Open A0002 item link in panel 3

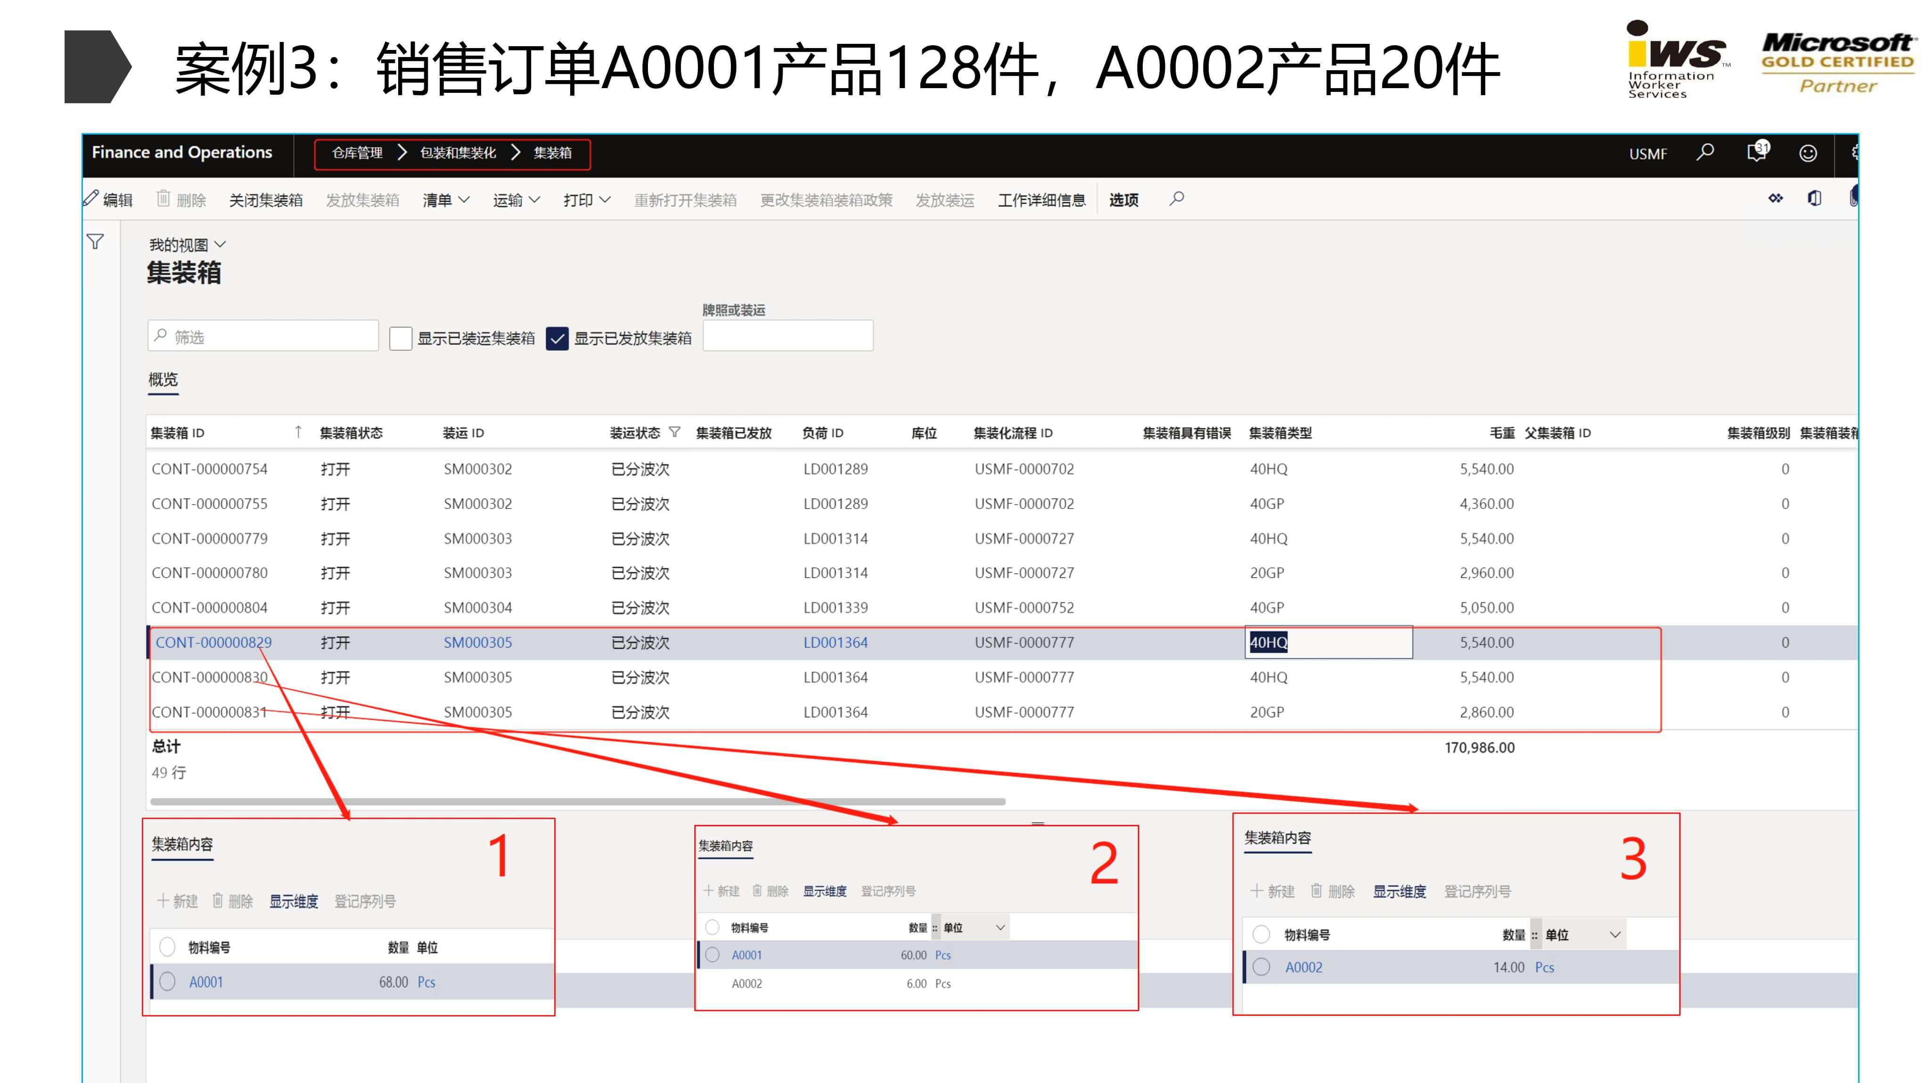[x=1303, y=967]
